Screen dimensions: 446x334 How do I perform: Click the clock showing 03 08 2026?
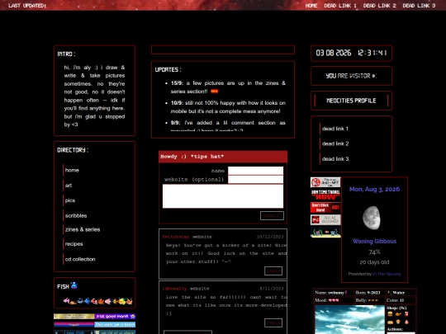pyautogui.click(x=351, y=53)
